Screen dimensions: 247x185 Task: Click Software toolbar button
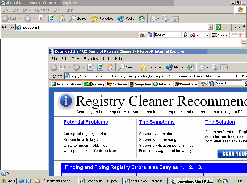(117, 84)
